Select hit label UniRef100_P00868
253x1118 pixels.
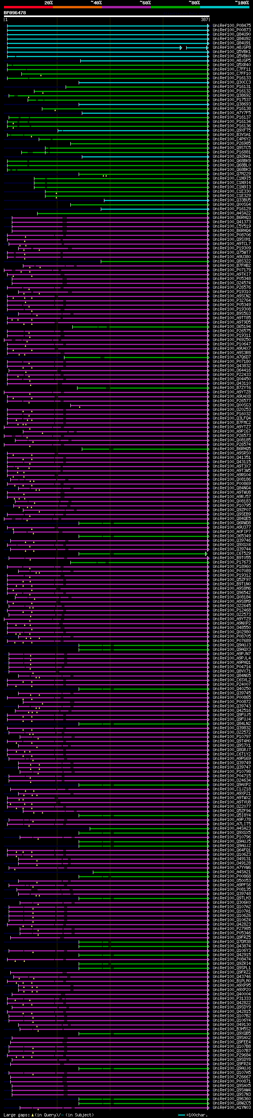tap(231, 876)
